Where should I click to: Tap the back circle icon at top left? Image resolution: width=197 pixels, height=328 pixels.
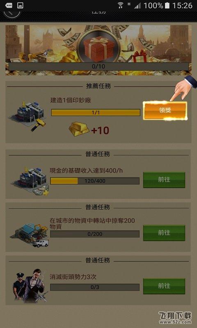point(12,13)
